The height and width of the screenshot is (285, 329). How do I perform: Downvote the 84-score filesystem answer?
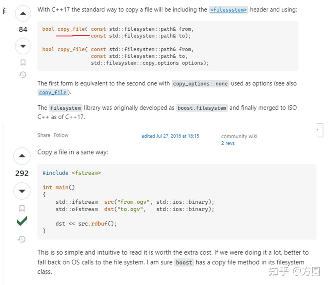23,46
